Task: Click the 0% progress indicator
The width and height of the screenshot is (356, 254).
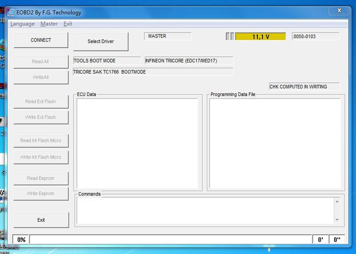Action: click(x=21, y=239)
